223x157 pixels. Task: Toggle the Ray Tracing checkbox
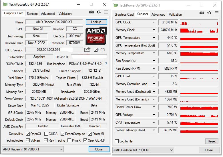tap(46, 140)
